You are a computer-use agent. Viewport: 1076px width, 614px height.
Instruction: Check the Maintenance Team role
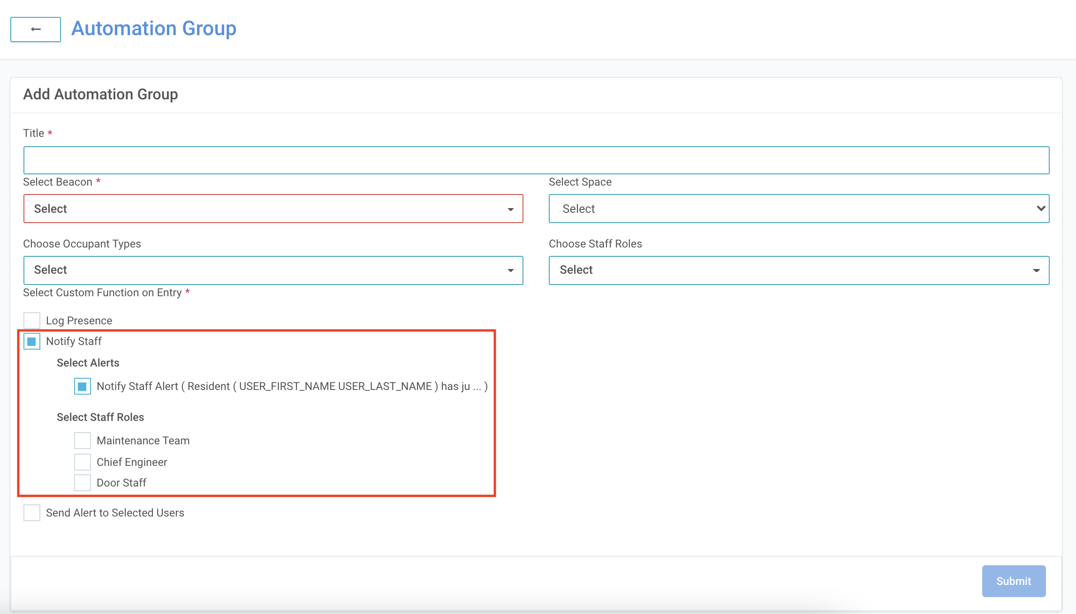pos(83,441)
